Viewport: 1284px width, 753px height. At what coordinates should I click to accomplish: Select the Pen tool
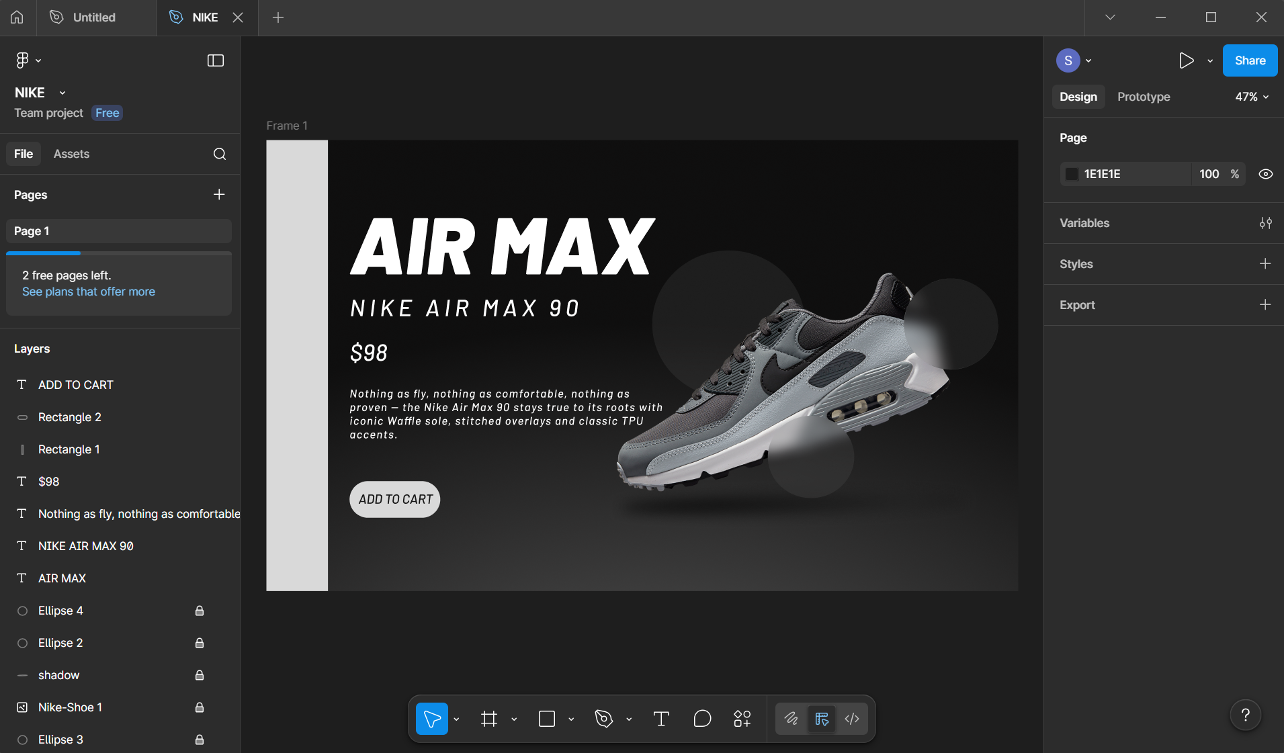coord(603,719)
